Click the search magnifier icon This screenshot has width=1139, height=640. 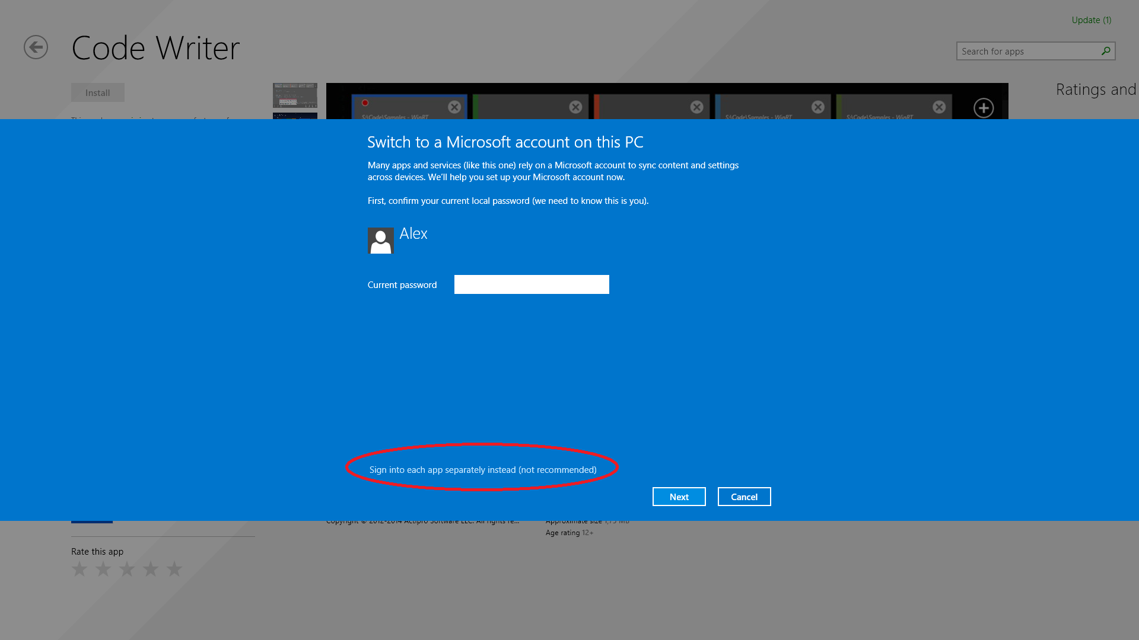point(1106,52)
